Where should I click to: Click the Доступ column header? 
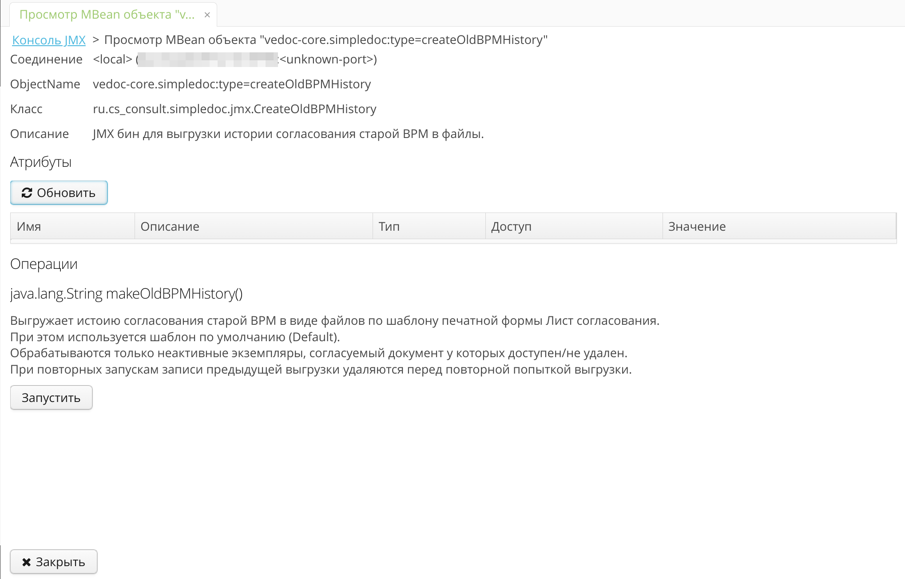pyautogui.click(x=511, y=226)
